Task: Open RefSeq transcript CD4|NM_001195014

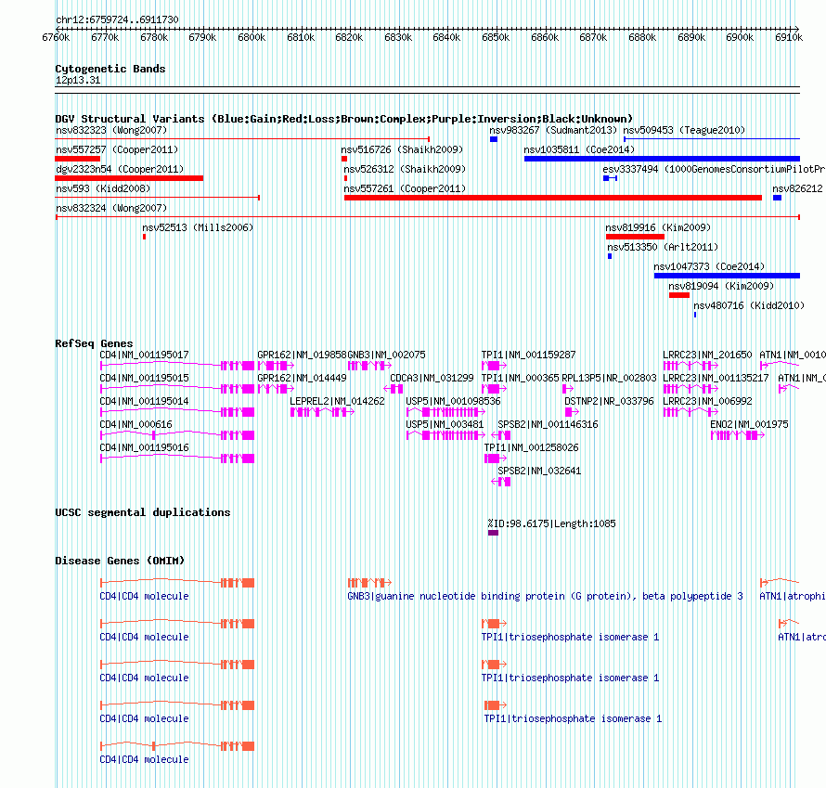Action: tap(145, 401)
